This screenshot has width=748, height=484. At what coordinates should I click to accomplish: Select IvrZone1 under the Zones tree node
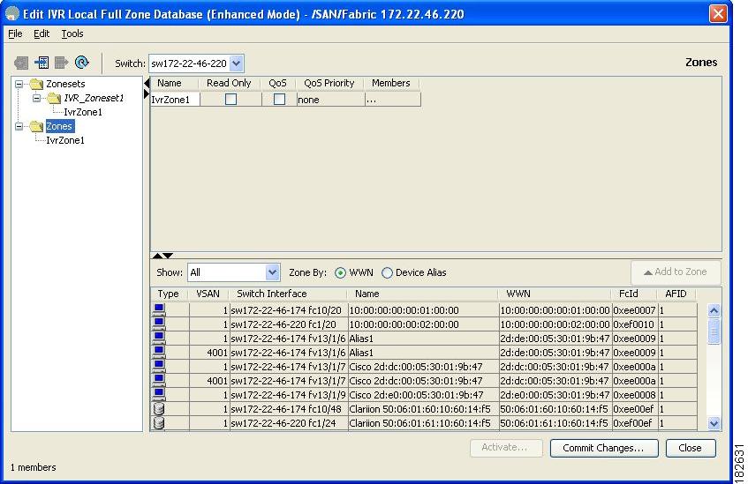coord(65,140)
